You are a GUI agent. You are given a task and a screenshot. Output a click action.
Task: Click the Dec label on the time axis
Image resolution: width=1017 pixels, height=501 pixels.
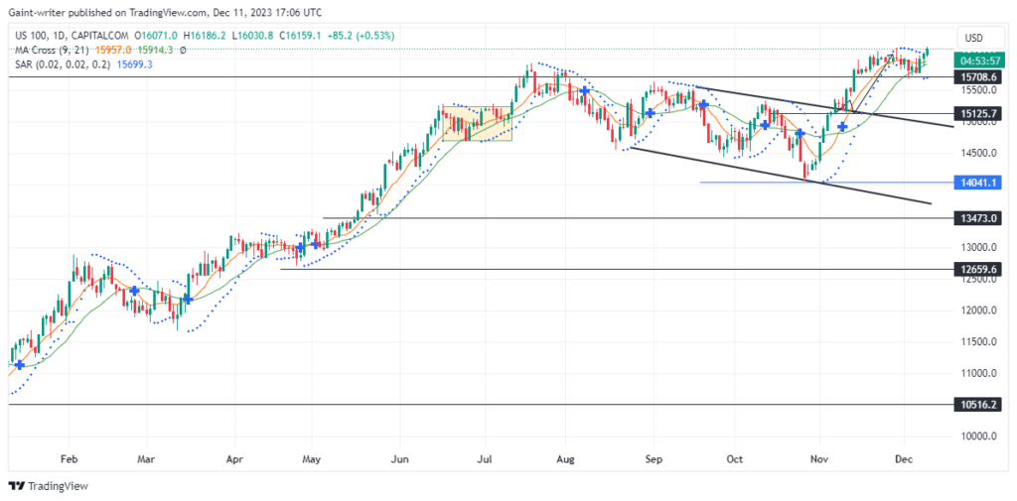[904, 459]
